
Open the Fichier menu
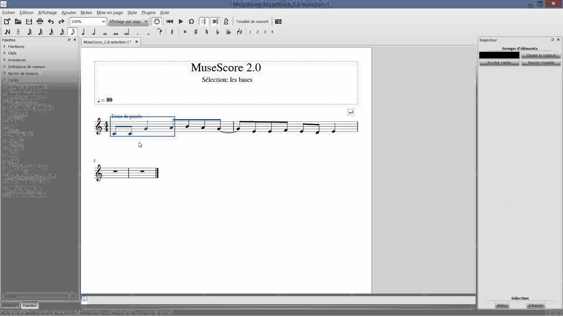[8, 13]
